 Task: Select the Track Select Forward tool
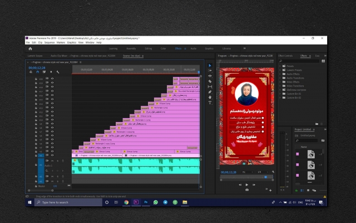coord(210,71)
